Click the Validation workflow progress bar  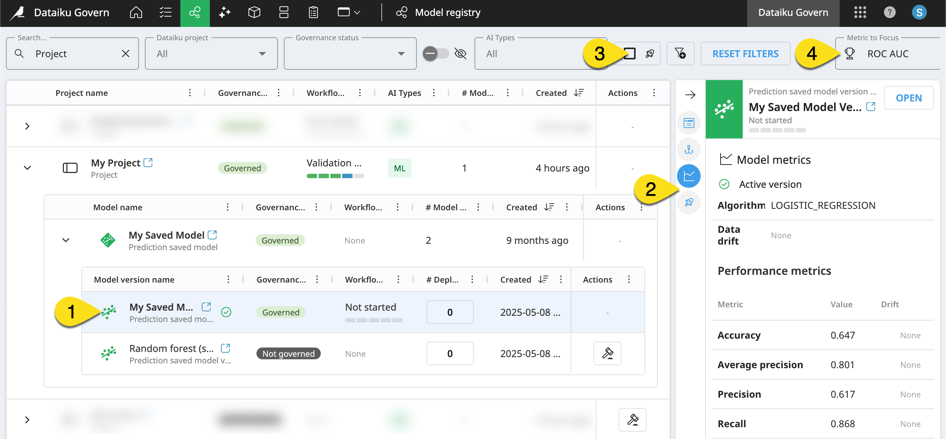(x=335, y=176)
